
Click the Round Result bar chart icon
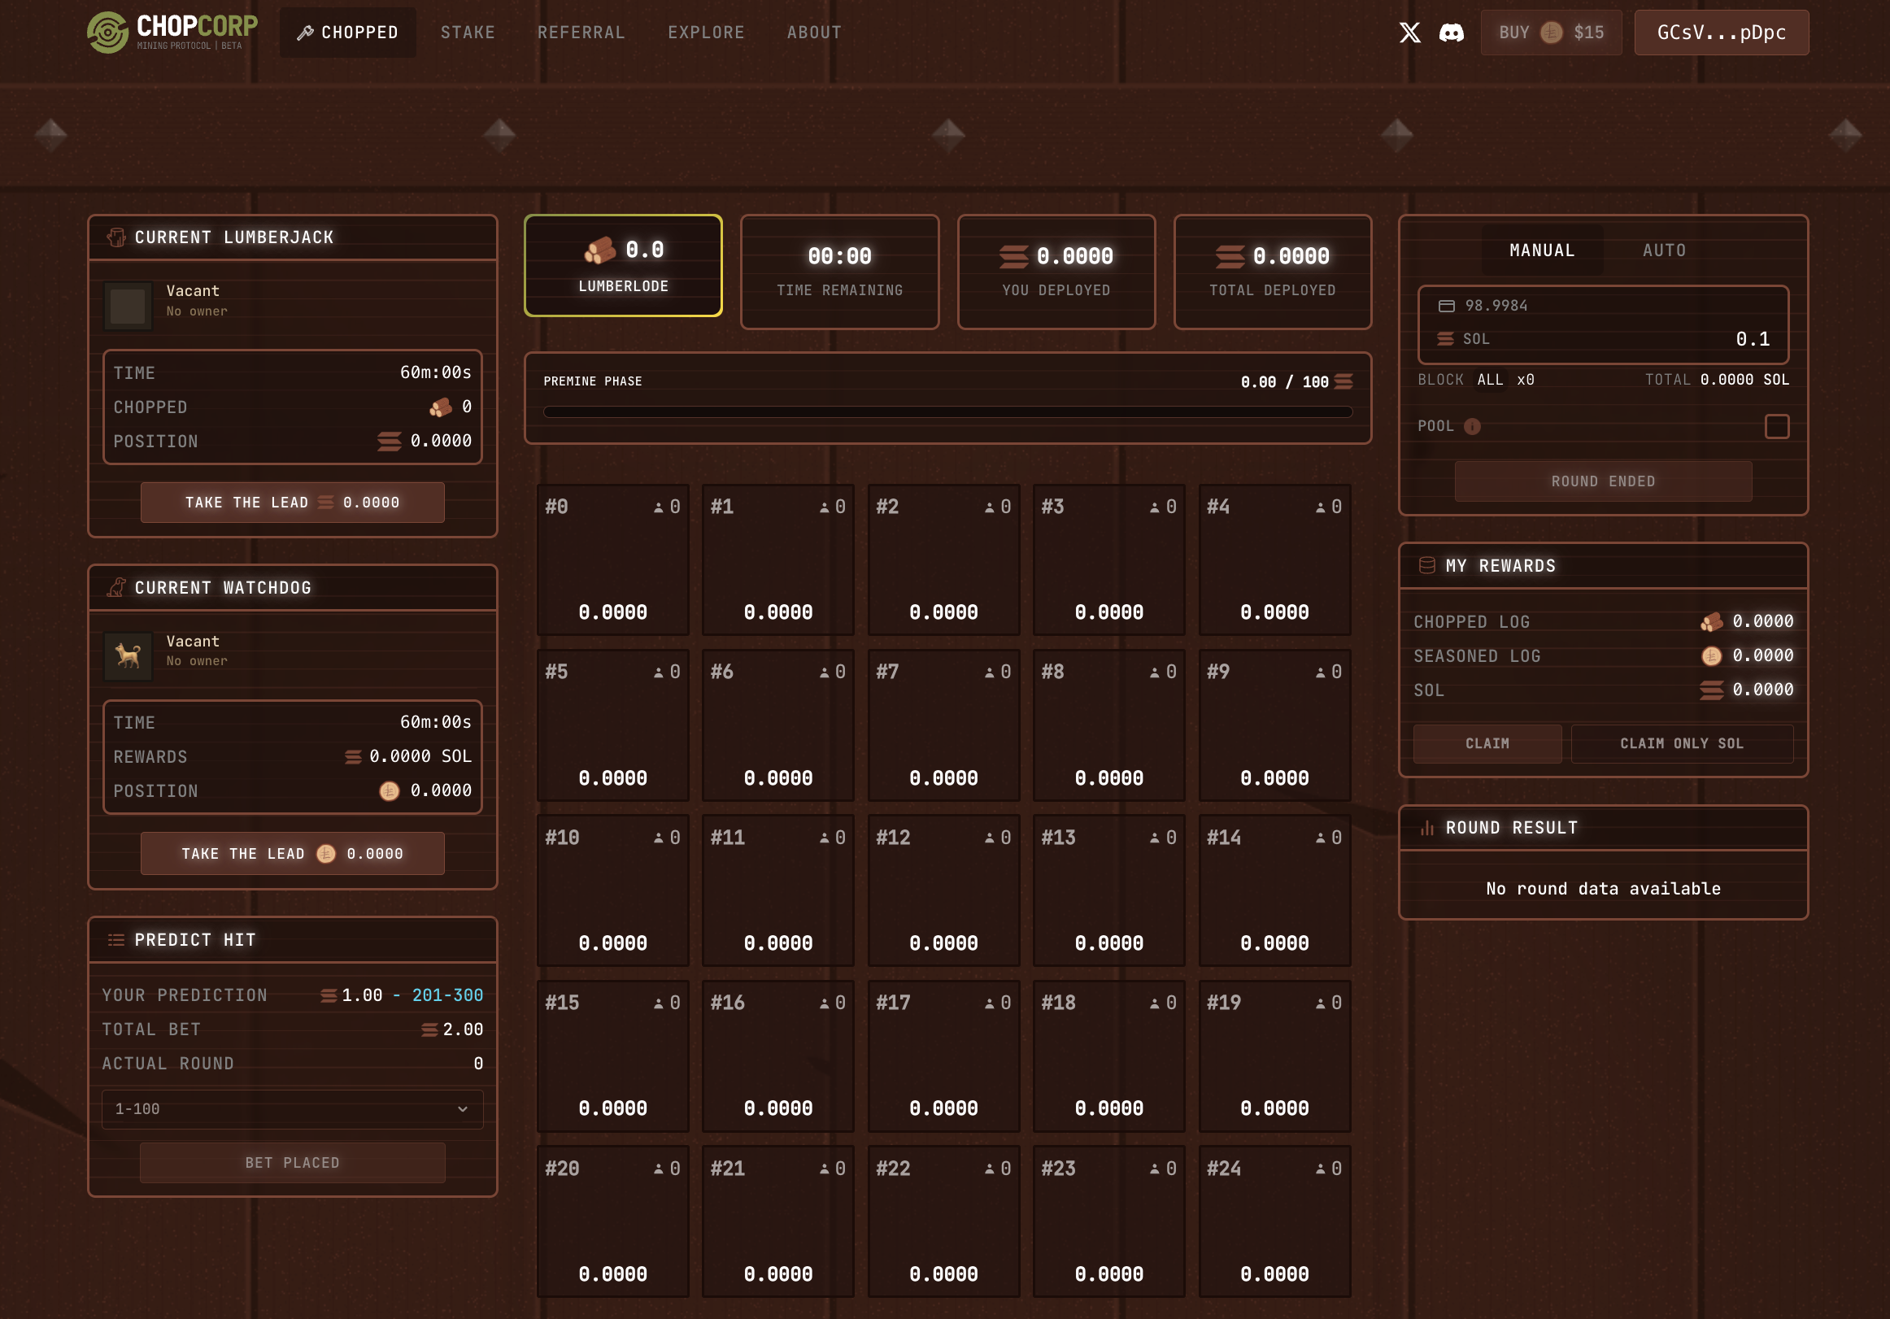point(1427,829)
